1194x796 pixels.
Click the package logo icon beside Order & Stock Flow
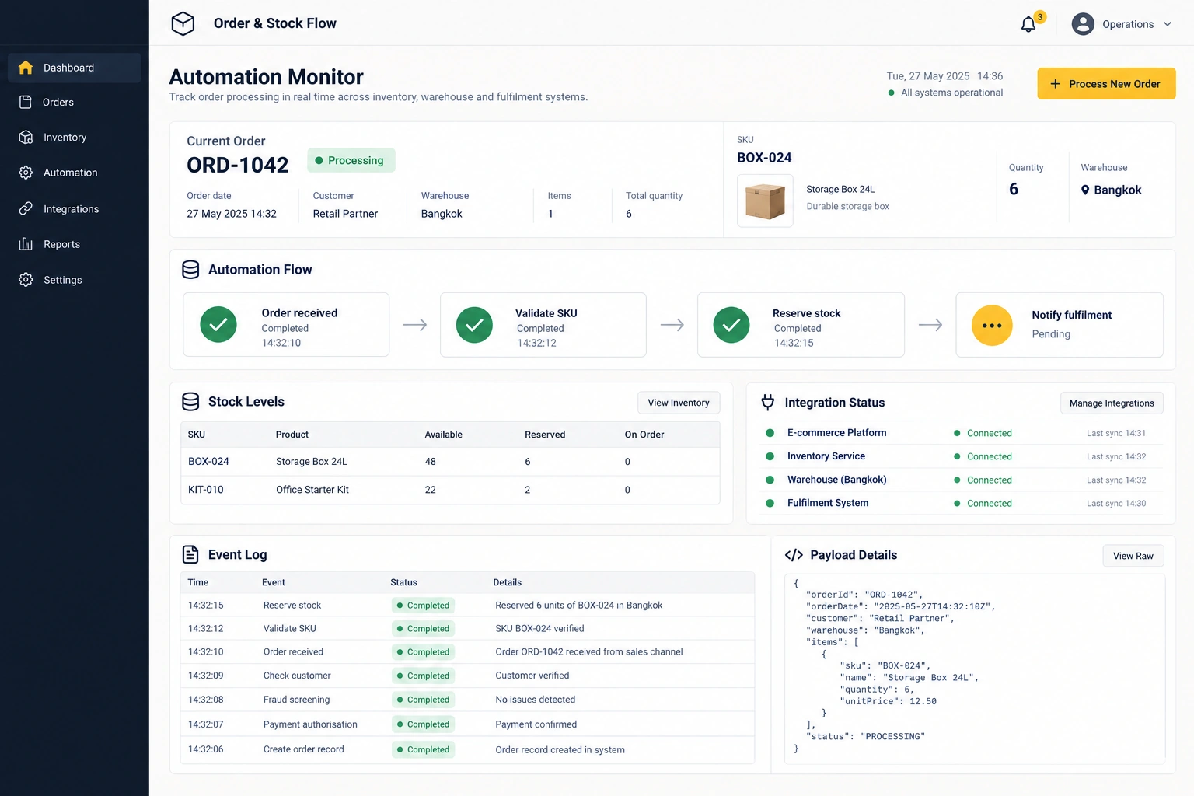click(x=183, y=23)
